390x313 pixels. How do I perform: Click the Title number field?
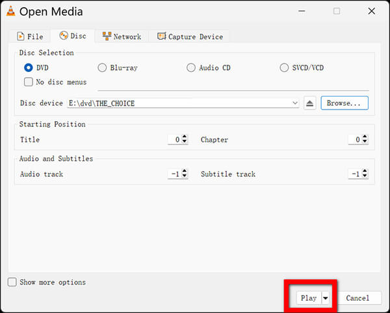point(175,139)
